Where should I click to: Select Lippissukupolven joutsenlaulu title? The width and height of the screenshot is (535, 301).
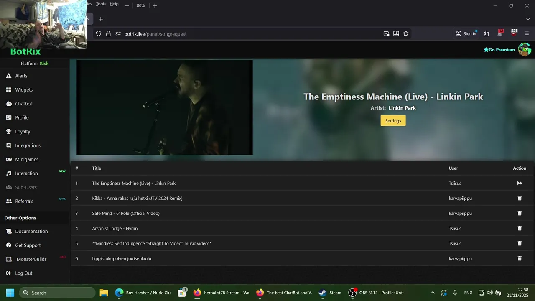(x=122, y=258)
